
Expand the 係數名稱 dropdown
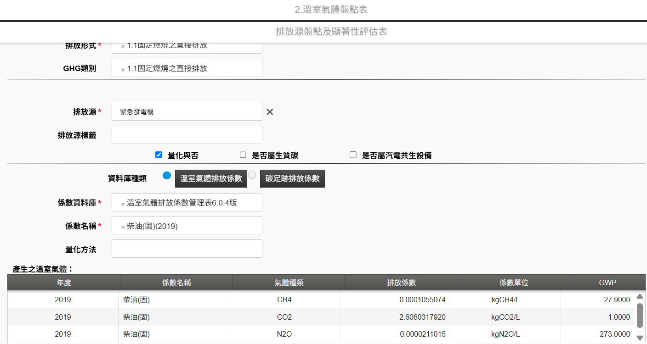(193, 226)
